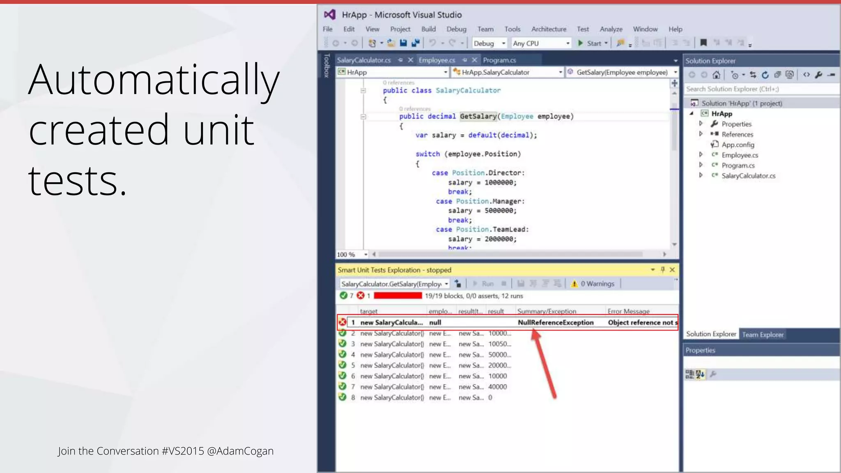Click the Property Pages wrench in Properties panel
Screen dimensions: 841x473
tap(713, 374)
